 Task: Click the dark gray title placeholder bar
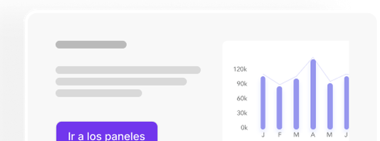tap(91, 45)
